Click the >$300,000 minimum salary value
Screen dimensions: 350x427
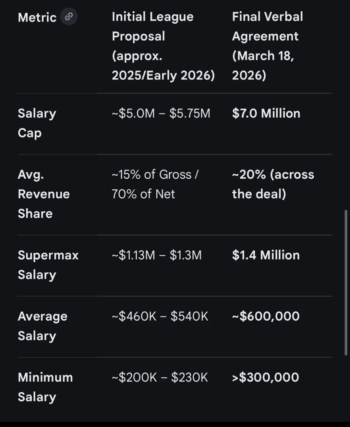pyautogui.click(x=265, y=377)
